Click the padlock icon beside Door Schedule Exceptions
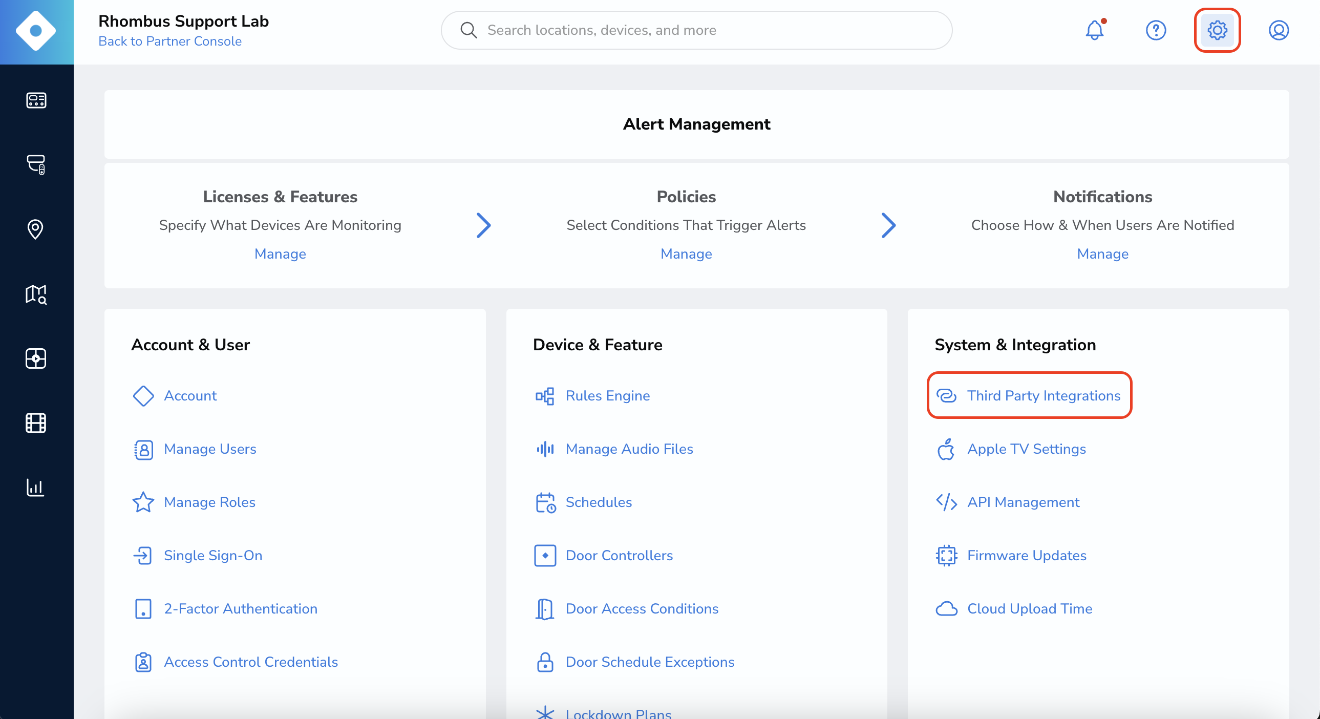Viewport: 1320px width, 719px height. (x=545, y=662)
